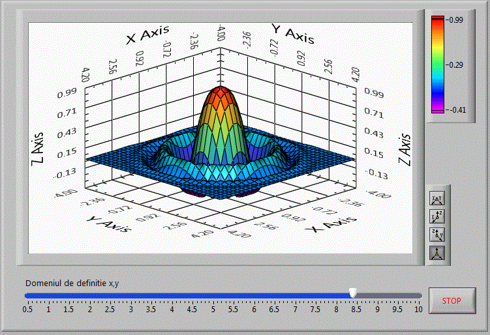Click the top X Axis label
The image size is (490, 335).
147,35
